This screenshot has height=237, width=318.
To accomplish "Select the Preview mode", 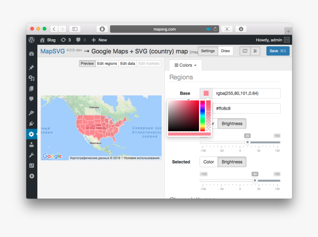I will (x=87, y=64).
